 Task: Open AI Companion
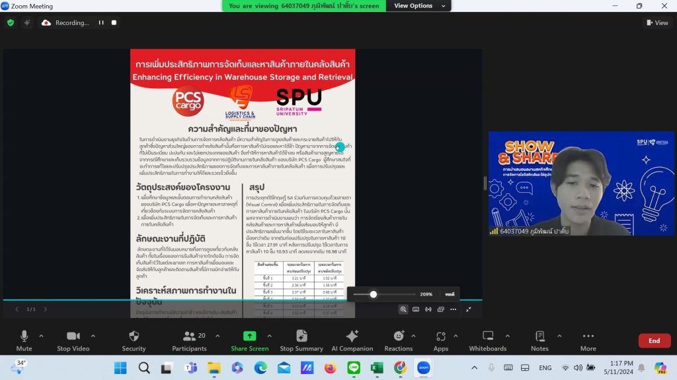pyautogui.click(x=352, y=340)
